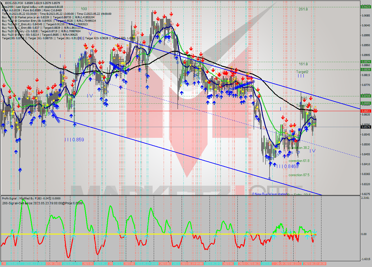Viewport: 372px width, 267px height.
Task: Click the 0.8320 price axis label
Action: click(365, 184)
